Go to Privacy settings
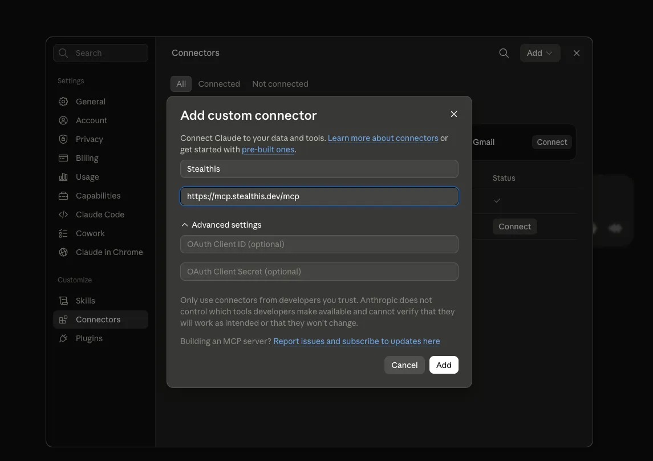 point(100,139)
